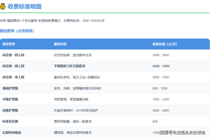Image resolution: width=210 pixels, height=137 pixels.
Task: Select the 标准营养餐 row label
Action: coord(10,121)
